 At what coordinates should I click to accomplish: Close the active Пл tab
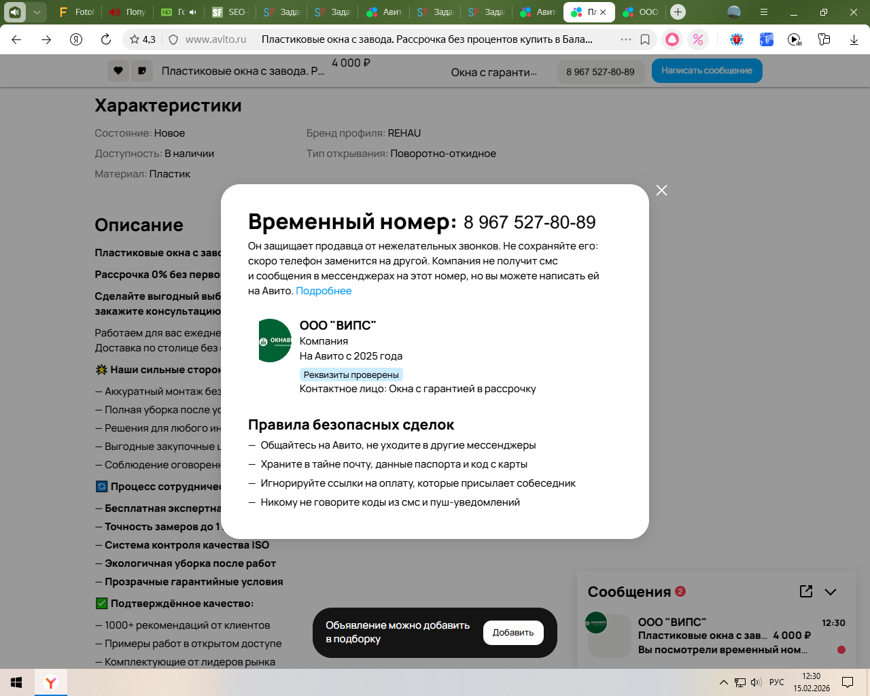[x=603, y=12]
